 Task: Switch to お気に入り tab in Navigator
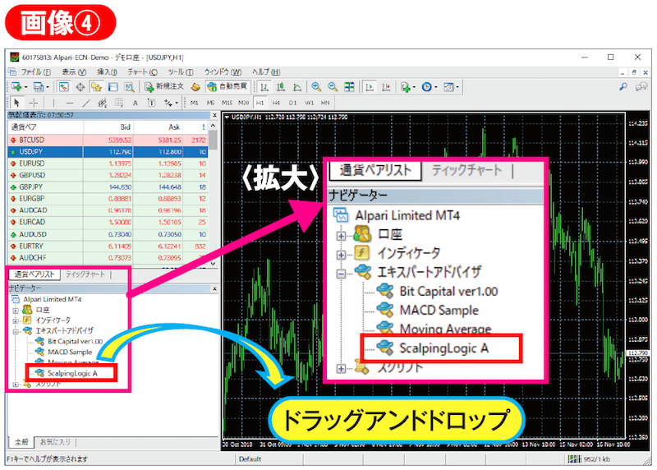coord(55,442)
